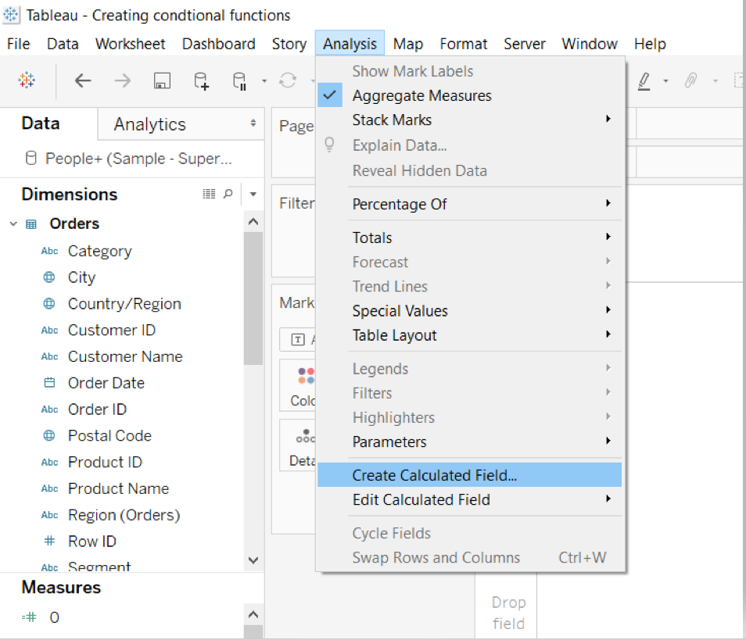Open the Table Layout submenu item
Screen dimensions: 746x640
pyautogui.click(x=470, y=335)
